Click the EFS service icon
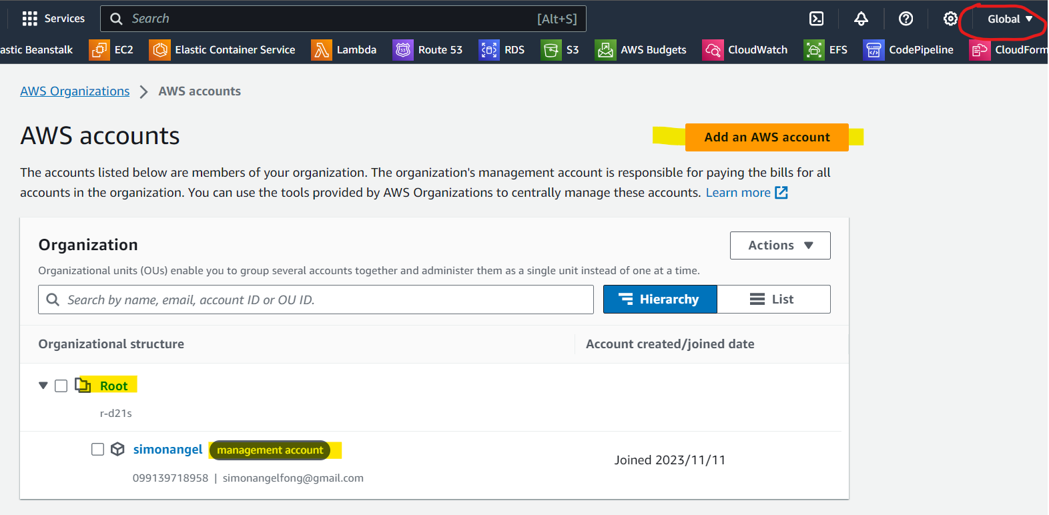This screenshot has height=515, width=1049. [814, 50]
